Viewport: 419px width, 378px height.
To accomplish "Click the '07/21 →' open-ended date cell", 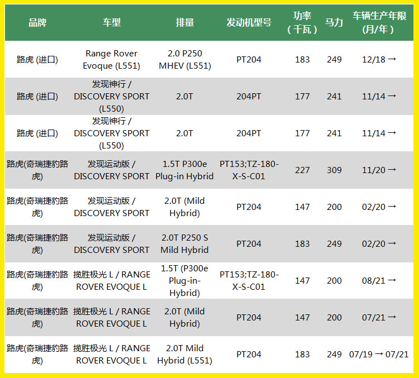I will (379, 318).
